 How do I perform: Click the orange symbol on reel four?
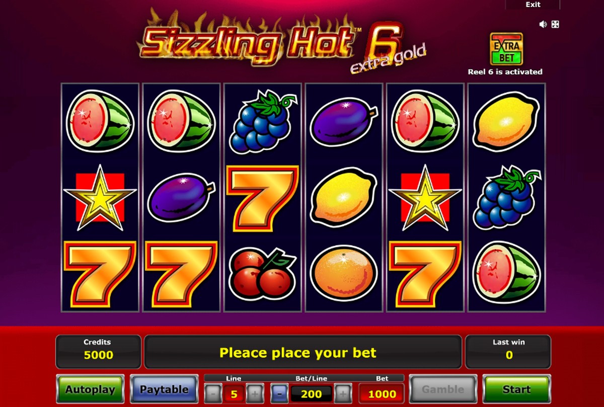coord(344,275)
